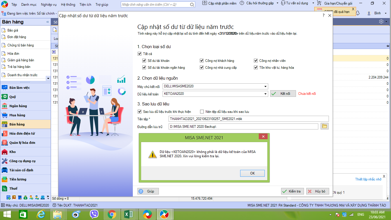Viewport: 391px width, 220px height.
Task: Expand the Tư vấn sử dụng dropdown arrow
Action: 313,3
